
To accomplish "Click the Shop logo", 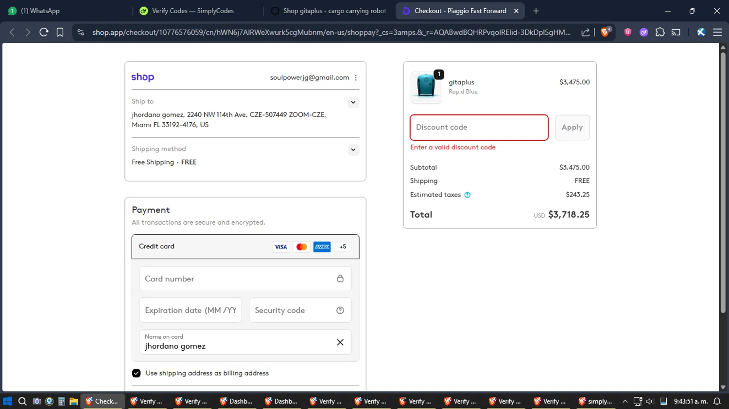I will coord(143,77).
